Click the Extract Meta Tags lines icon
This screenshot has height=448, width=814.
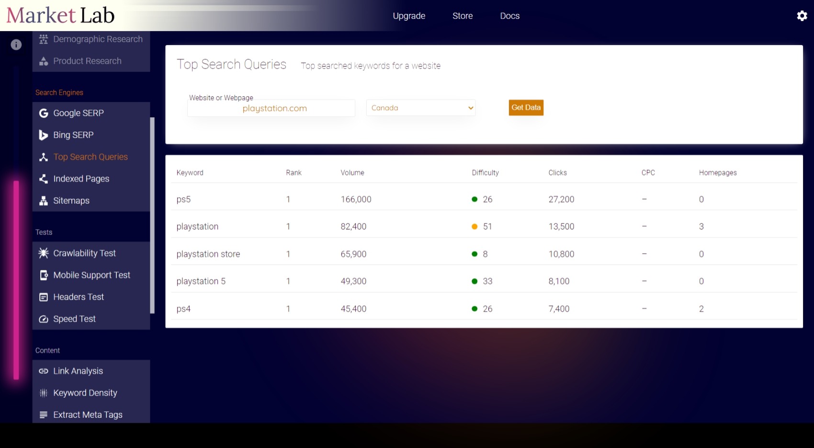pos(44,415)
